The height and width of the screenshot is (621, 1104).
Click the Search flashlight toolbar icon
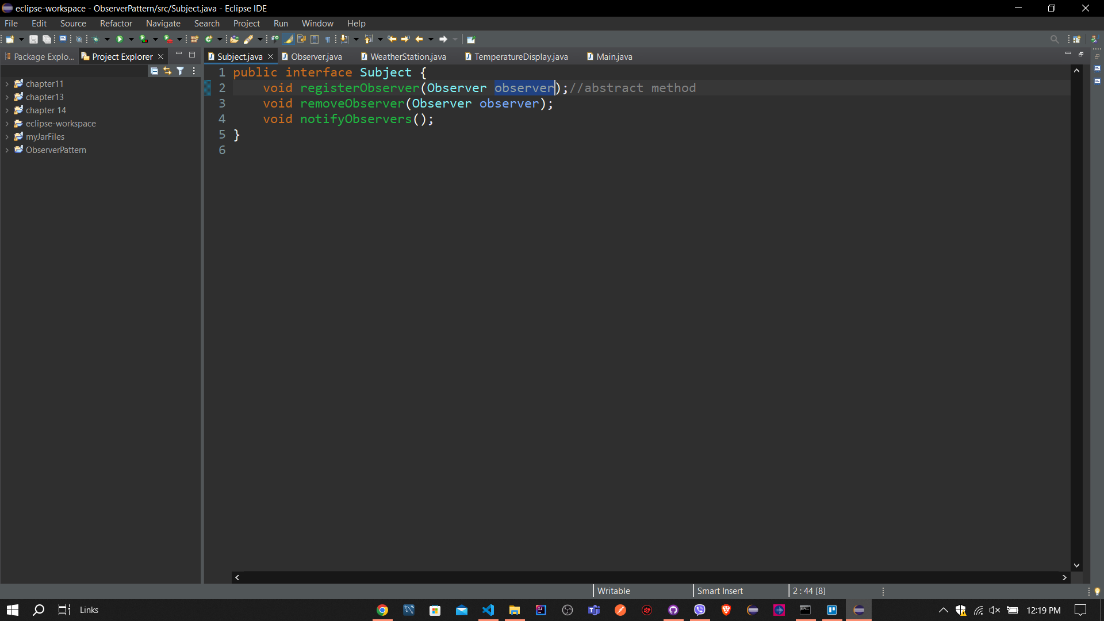[248, 39]
